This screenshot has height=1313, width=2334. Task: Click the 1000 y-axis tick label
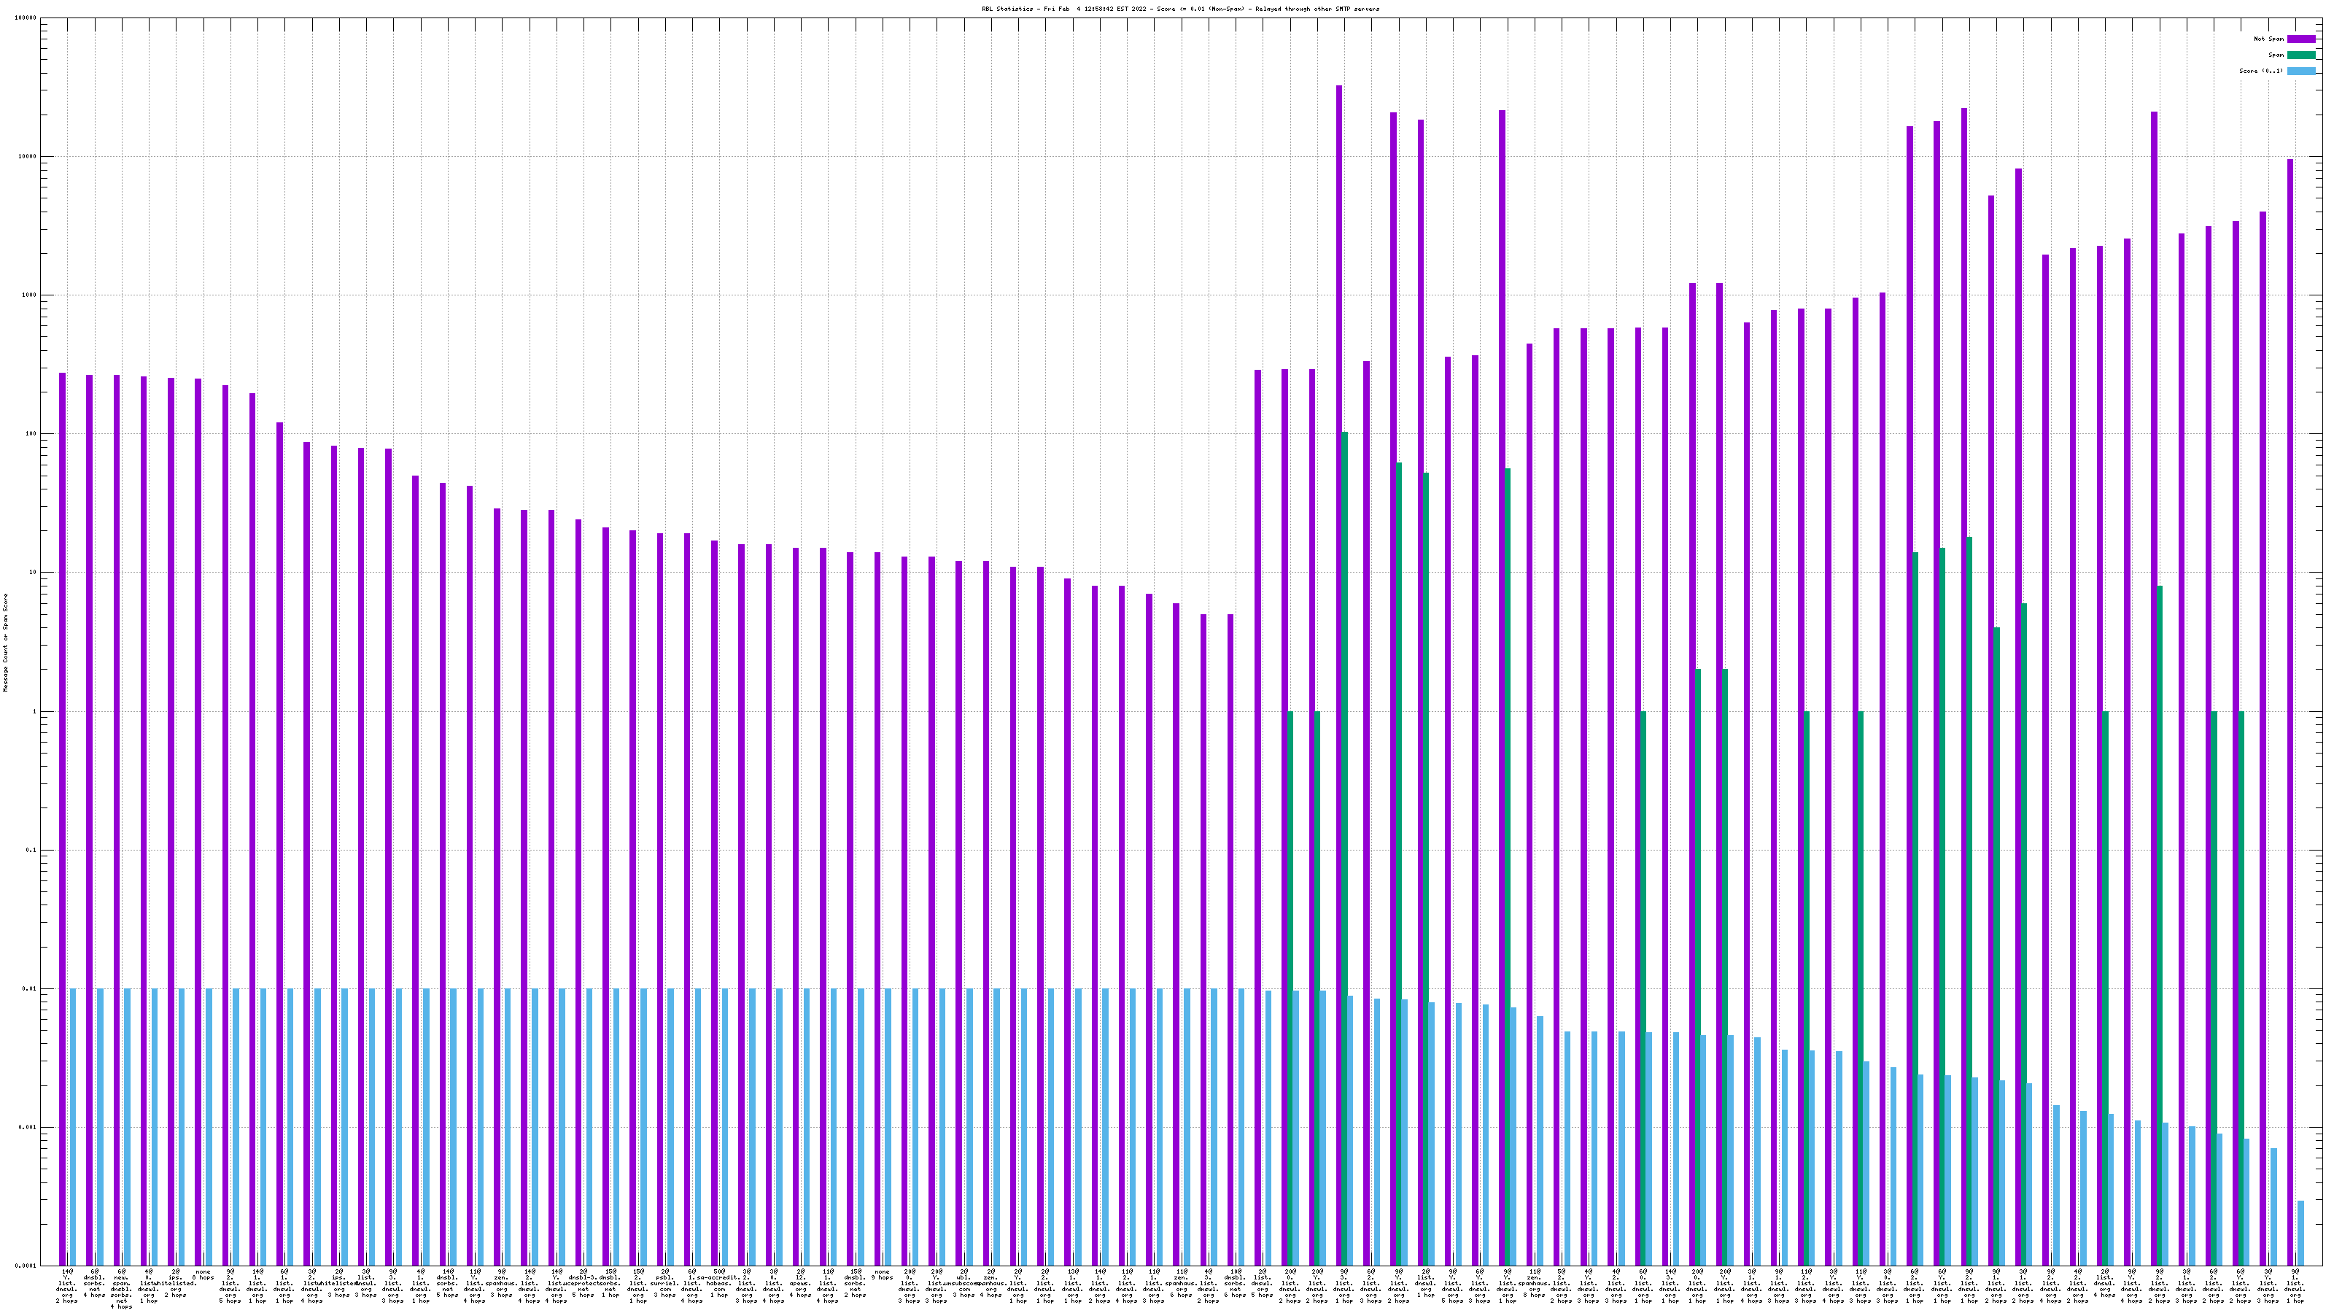(x=30, y=295)
